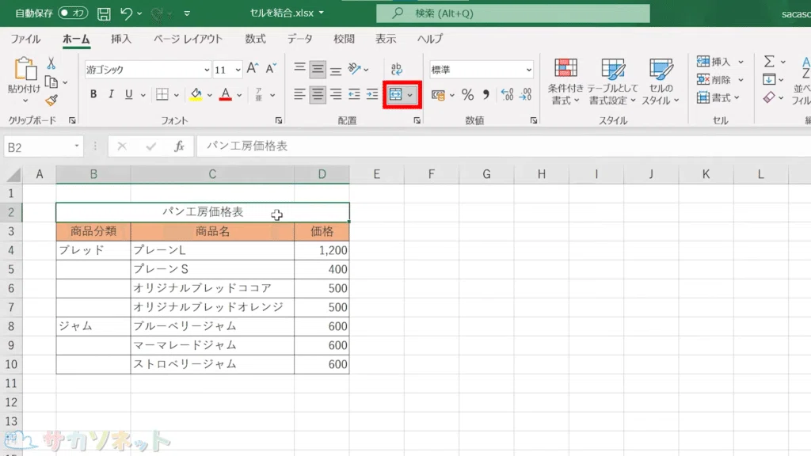Image resolution: width=811 pixels, height=456 pixels.
Task: Open the Name Box dropdown
Action: (77, 146)
